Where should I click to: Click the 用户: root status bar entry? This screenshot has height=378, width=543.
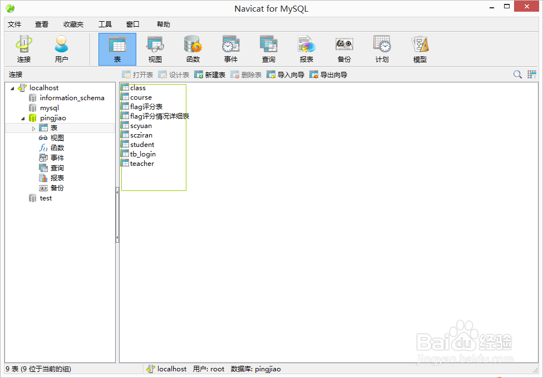(x=209, y=369)
